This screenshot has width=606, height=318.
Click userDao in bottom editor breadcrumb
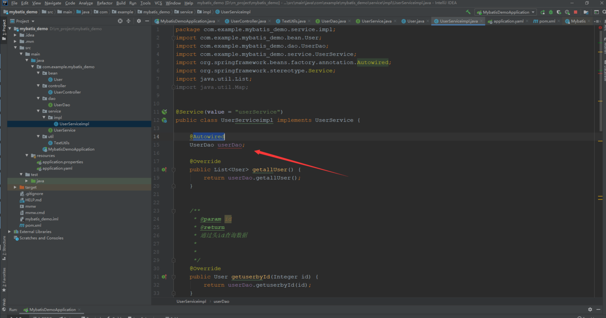(221, 301)
